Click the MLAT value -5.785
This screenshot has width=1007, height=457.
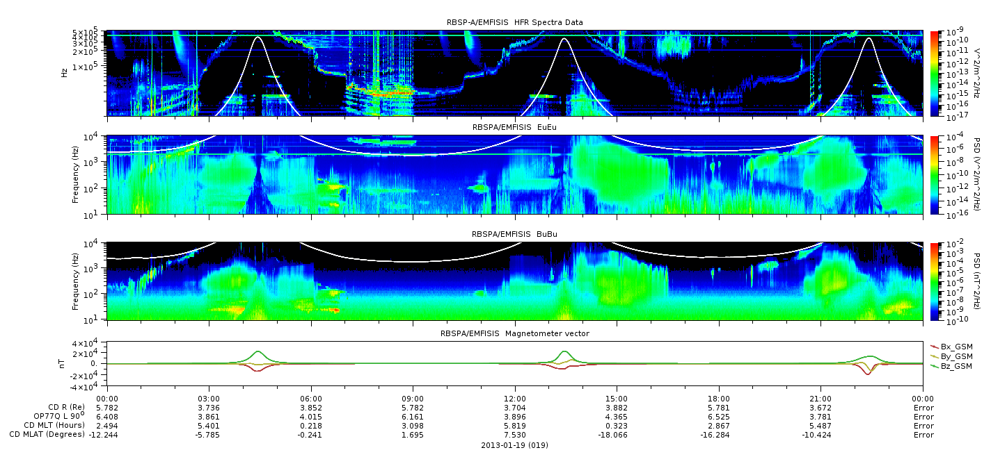tap(207, 434)
